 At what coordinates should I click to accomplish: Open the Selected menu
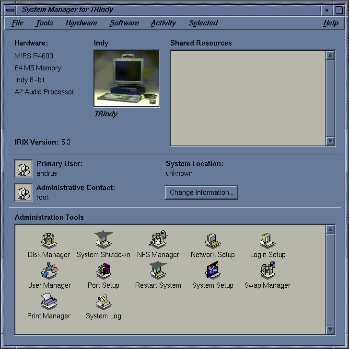pos(203,23)
